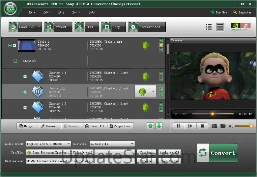Toggle NVIDIA acceleration icon
The height and width of the screenshot is (177, 257).
point(236,27)
